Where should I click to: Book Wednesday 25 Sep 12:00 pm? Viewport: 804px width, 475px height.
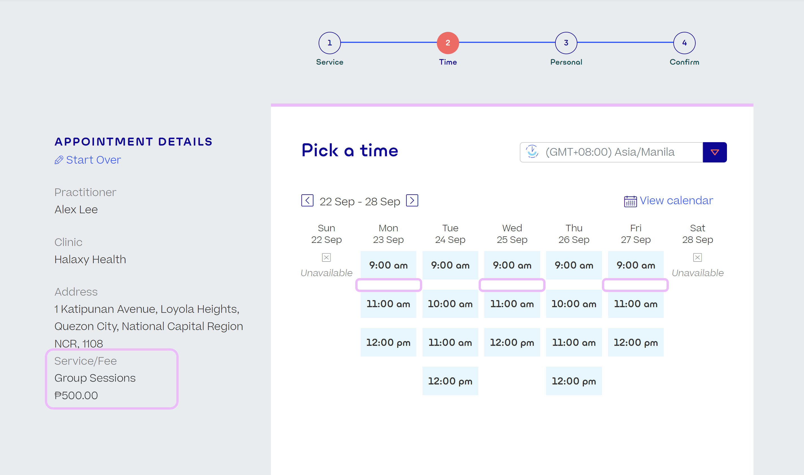(512, 342)
